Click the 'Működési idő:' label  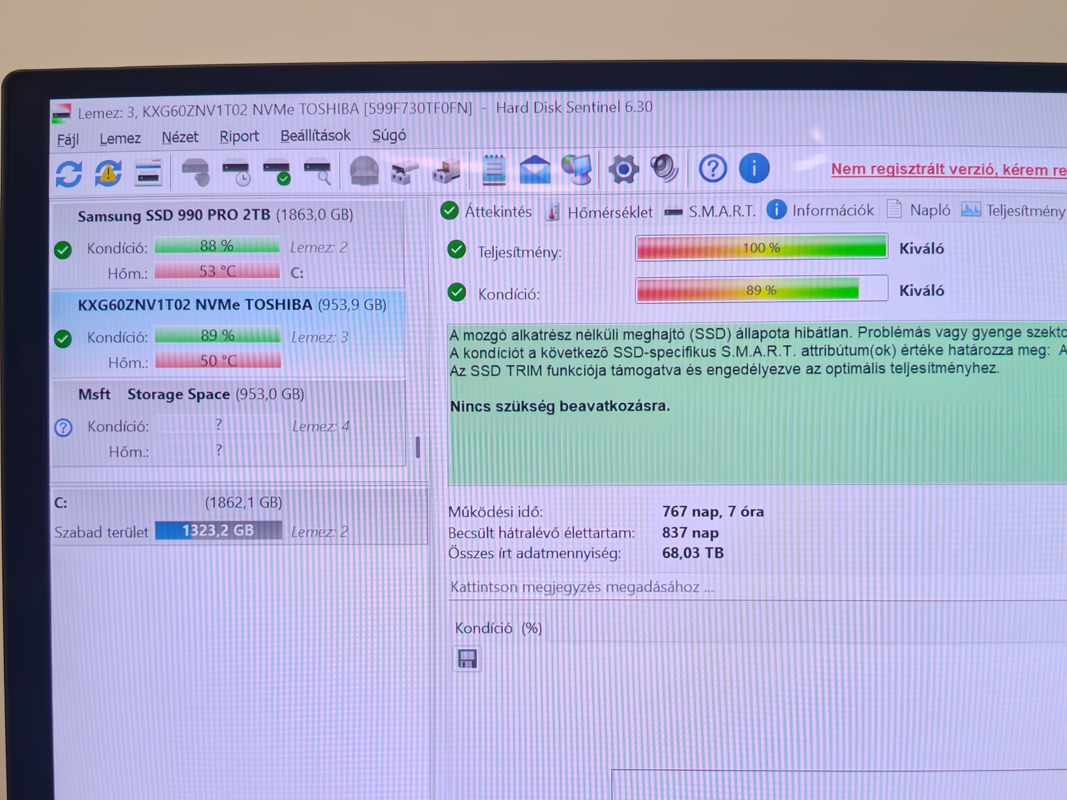(x=495, y=512)
